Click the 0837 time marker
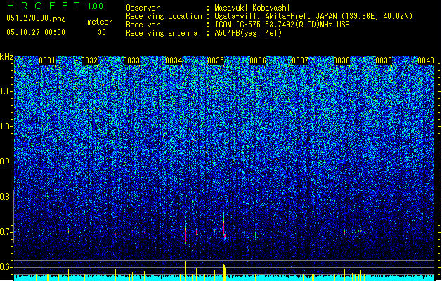Viewport: 442px width, 281px height. coord(300,60)
